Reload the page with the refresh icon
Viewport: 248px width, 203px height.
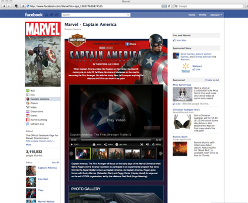coord(169,6)
